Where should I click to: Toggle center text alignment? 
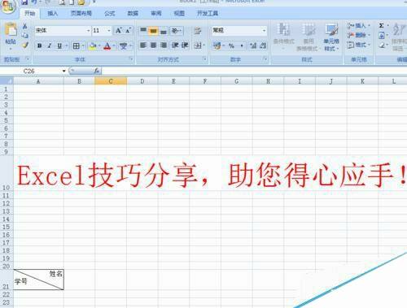(153, 46)
